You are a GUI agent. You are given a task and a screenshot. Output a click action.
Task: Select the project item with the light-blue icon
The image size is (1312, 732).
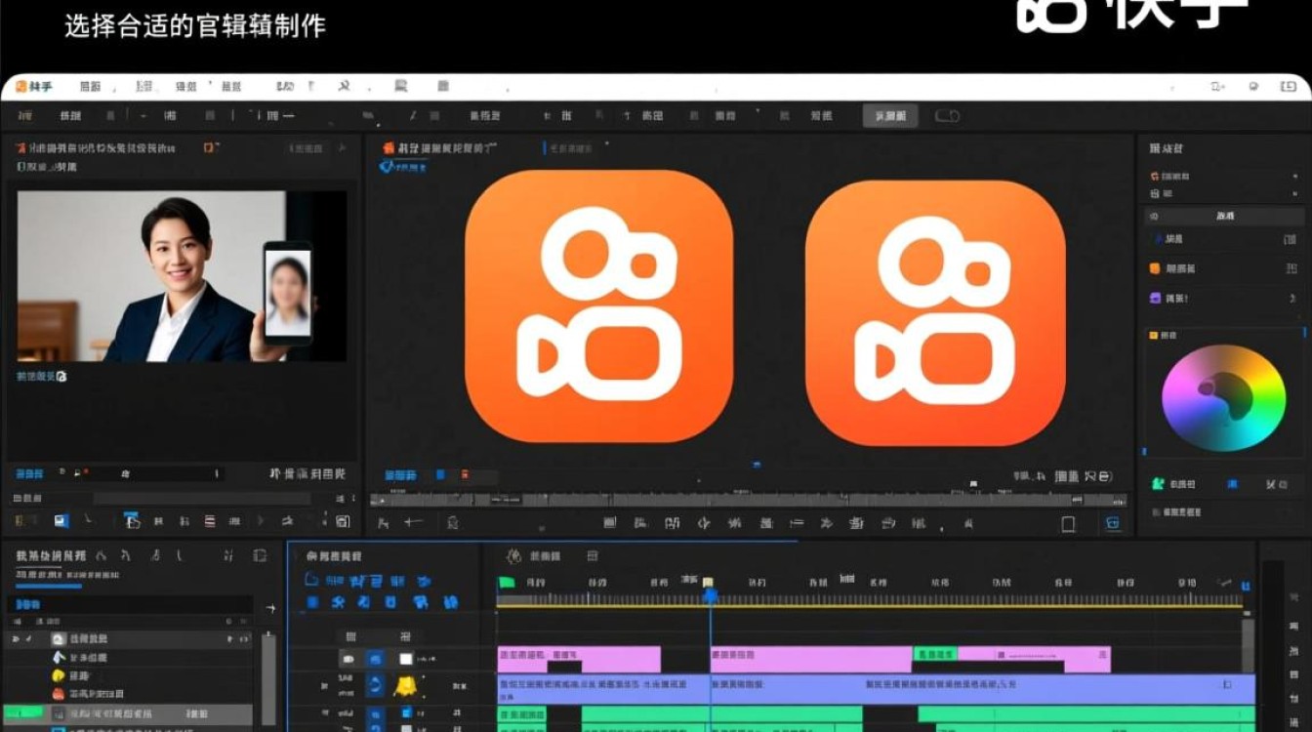point(129,657)
